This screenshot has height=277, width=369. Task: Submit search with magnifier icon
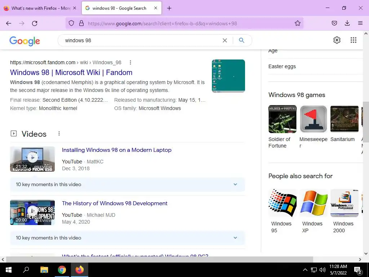point(241,40)
